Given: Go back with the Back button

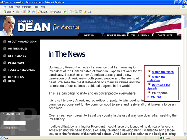Looking at the screenshot, I should pos(7,12).
